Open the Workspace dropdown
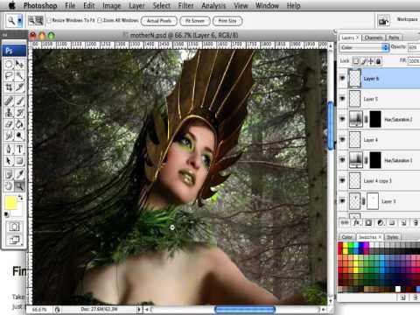The width and height of the screenshot is (420, 315). coord(407,19)
